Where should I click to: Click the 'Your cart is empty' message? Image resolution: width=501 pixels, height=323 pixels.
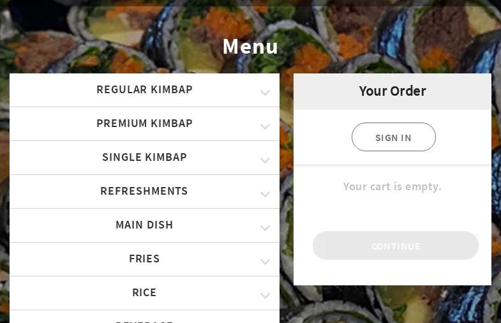tap(393, 186)
